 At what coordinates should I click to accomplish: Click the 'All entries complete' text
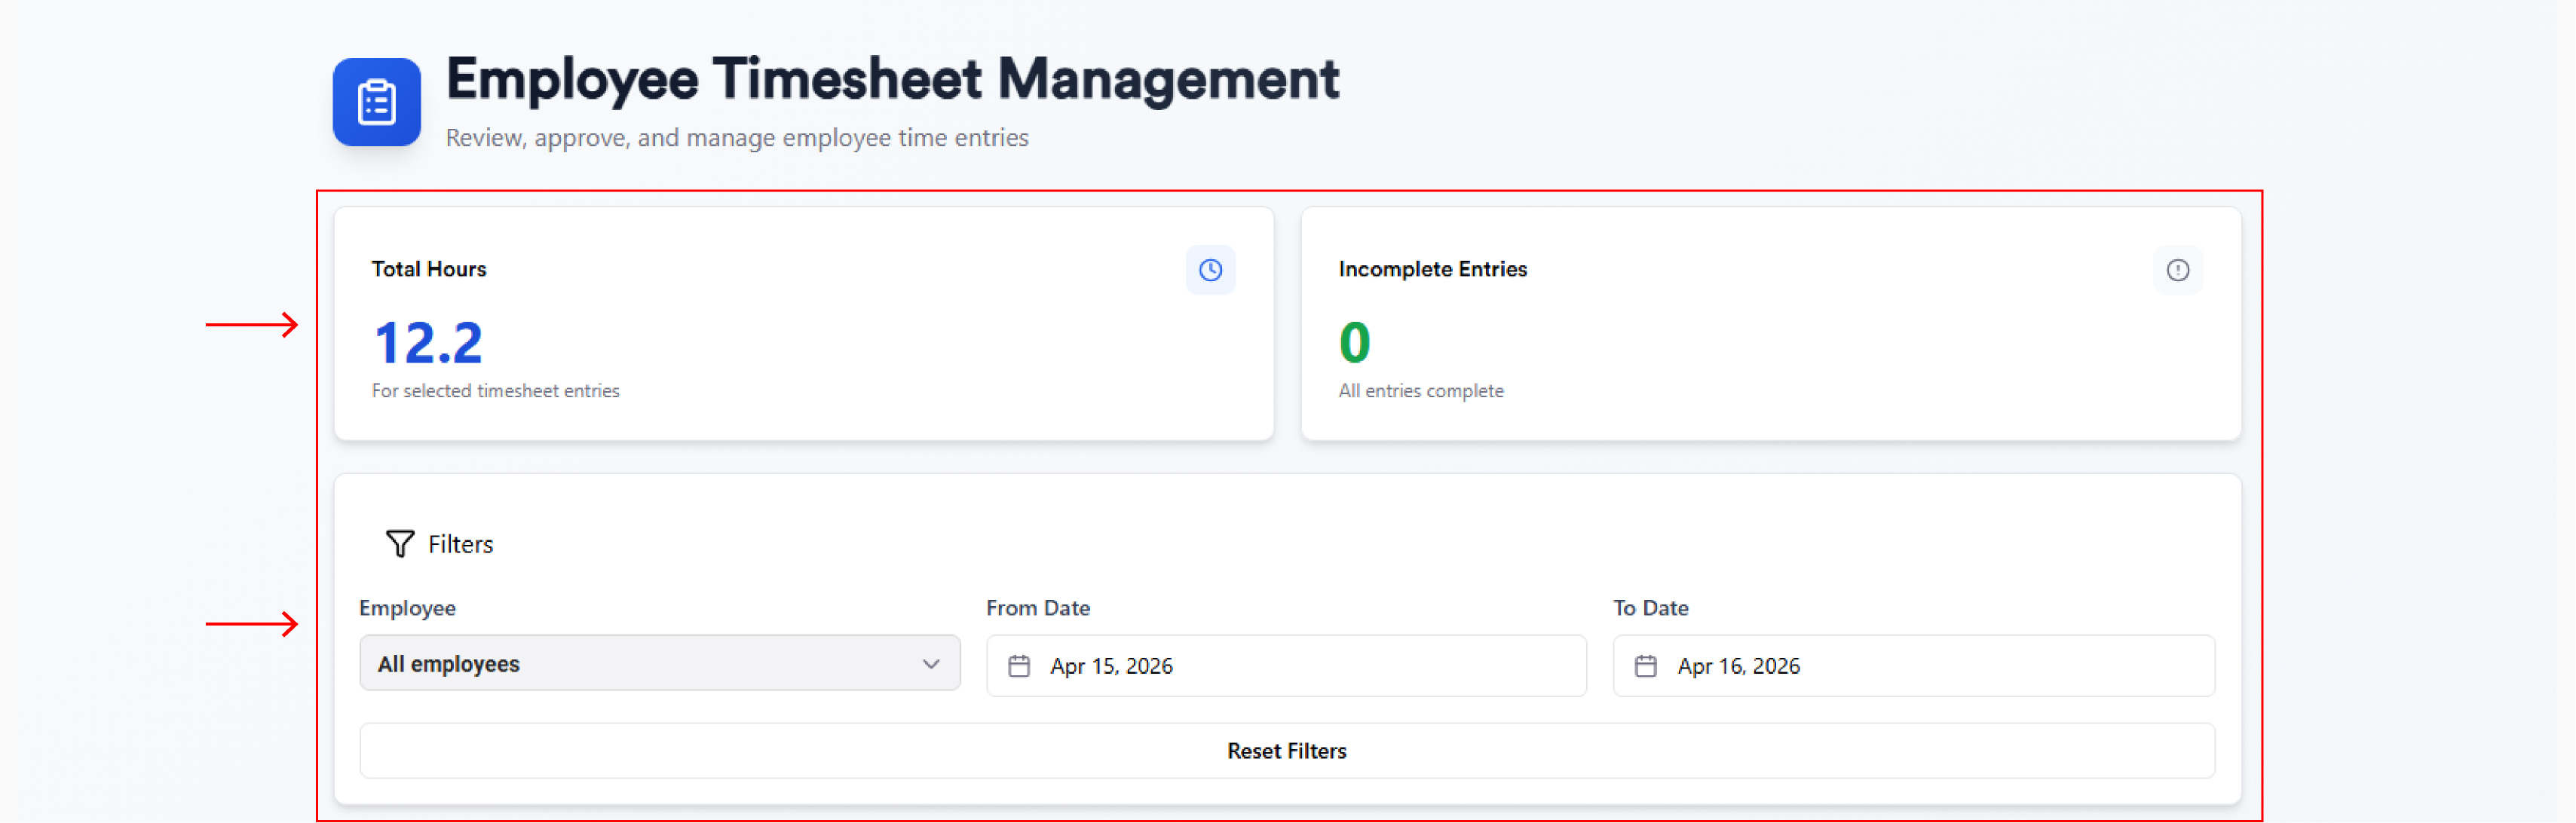coord(1420,391)
